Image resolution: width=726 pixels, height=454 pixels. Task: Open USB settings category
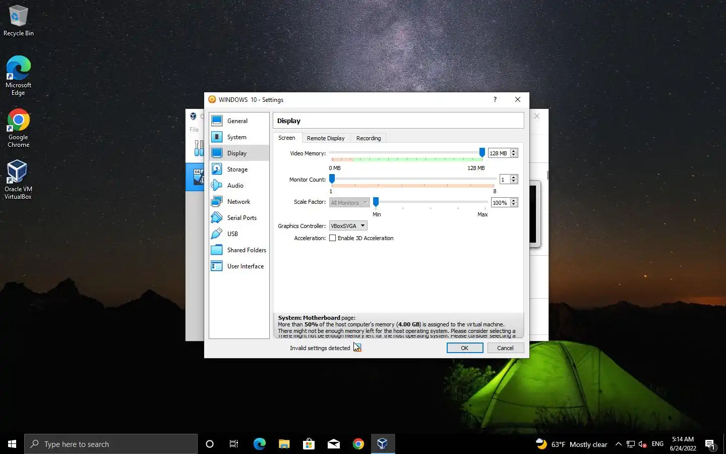(239, 234)
